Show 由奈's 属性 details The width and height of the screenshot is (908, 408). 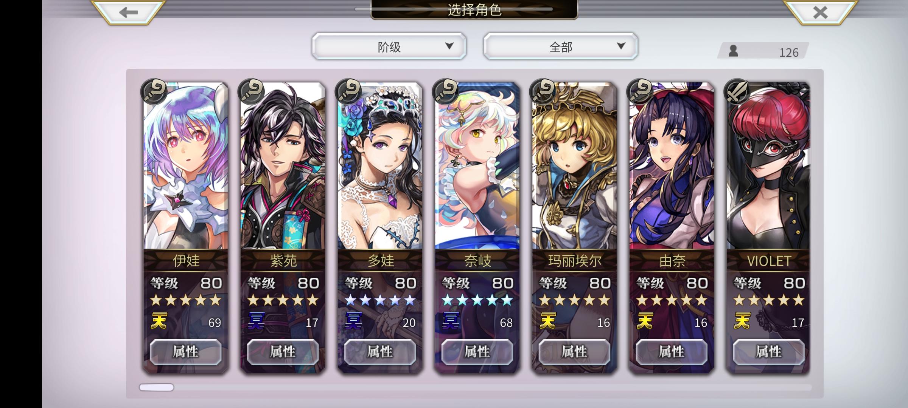pos(672,352)
